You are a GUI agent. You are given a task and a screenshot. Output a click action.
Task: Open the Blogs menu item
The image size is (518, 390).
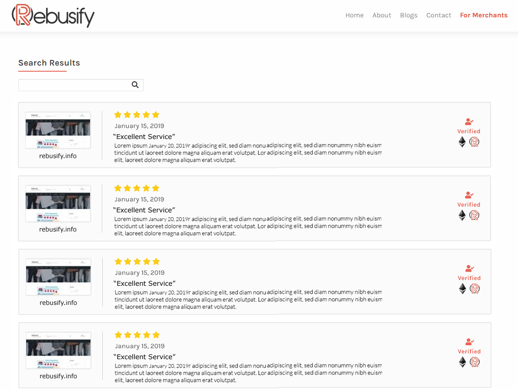click(409, 15)
